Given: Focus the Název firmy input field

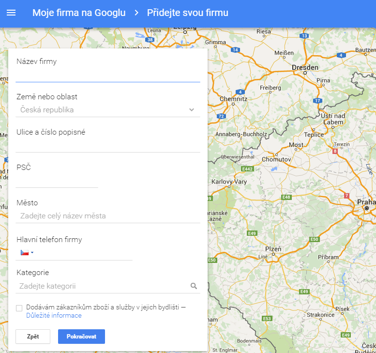Looking at the screenshot, I should (x=108, y=75).
